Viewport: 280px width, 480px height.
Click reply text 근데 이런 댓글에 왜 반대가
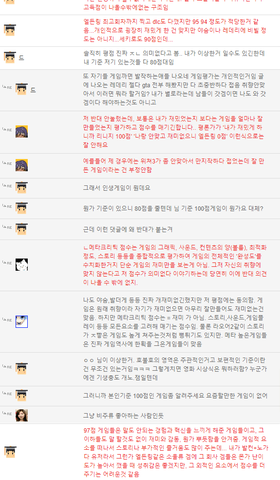[128, 229]
